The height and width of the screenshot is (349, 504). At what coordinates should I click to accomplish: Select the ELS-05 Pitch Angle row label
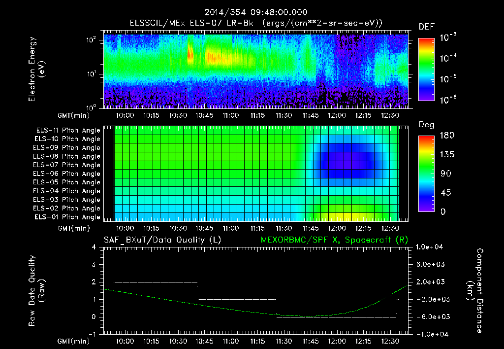coord(67,182)
